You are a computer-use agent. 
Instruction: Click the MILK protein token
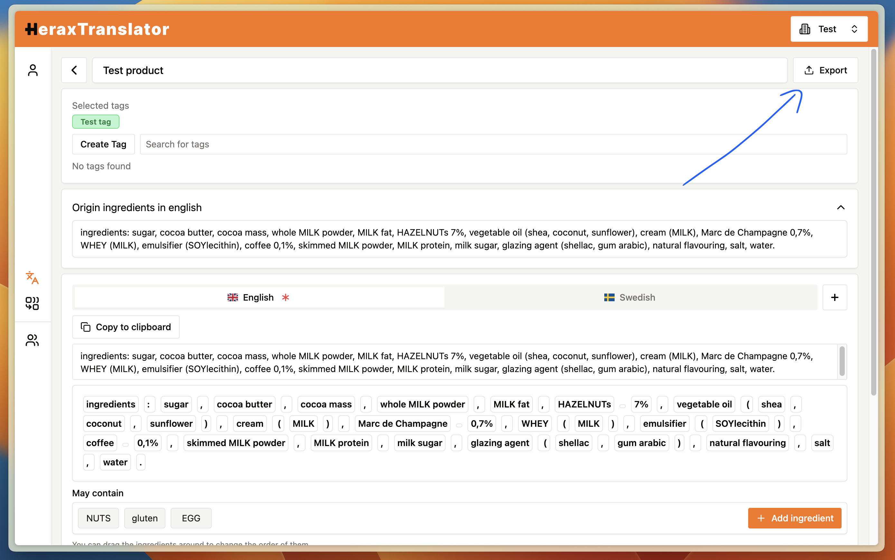(341, 443)
